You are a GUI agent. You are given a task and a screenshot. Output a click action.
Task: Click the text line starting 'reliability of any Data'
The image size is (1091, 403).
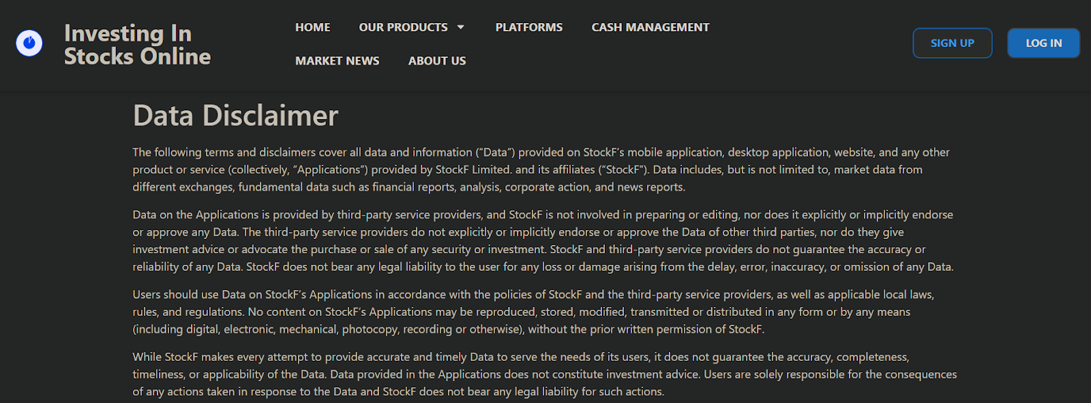point(543,267)
